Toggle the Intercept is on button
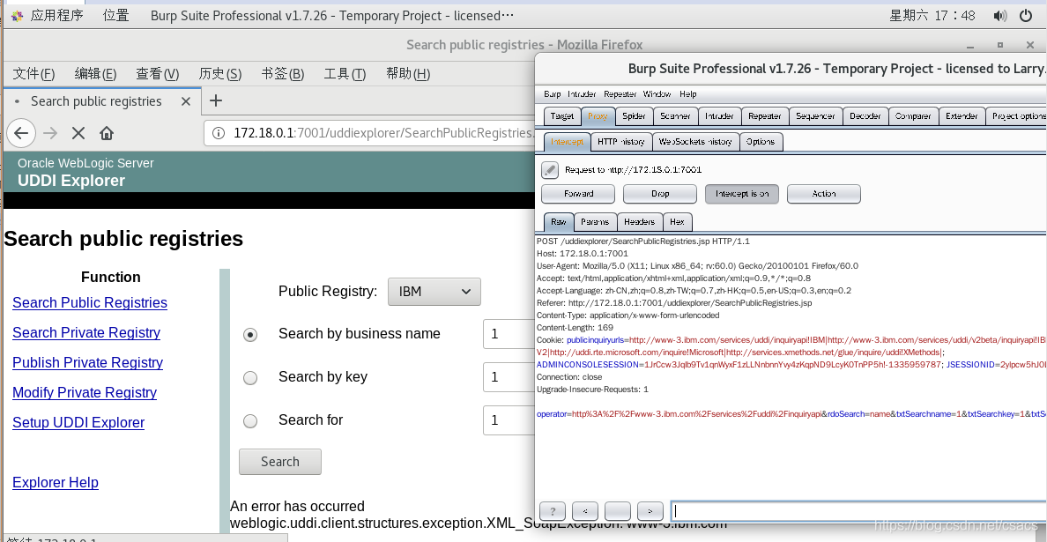This screenshot has width=1047, height=542. 742,194
